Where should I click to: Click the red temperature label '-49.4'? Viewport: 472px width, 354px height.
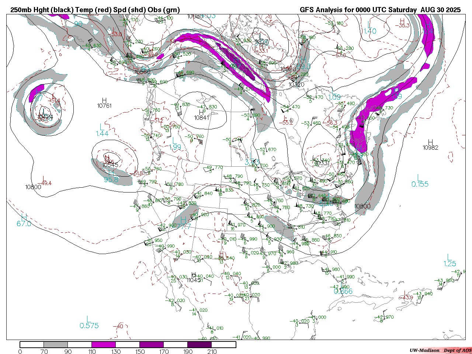point(45,183)
